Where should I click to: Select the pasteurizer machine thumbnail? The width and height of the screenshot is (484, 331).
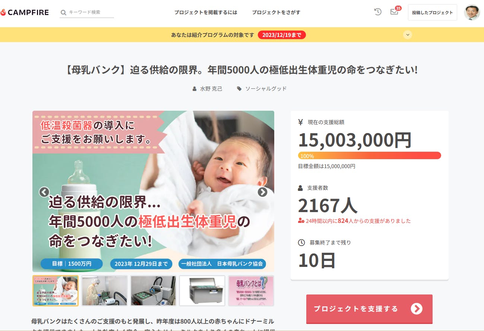pyautogui.click(x=202, y=291)
